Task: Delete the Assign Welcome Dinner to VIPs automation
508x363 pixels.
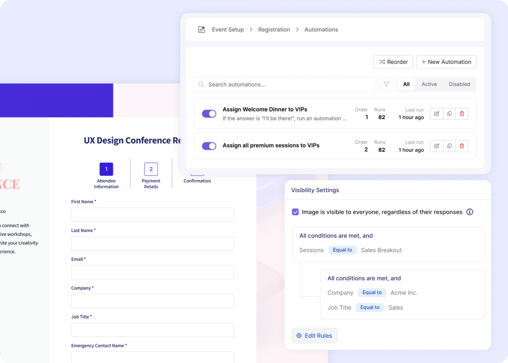Action: (462, 114)
